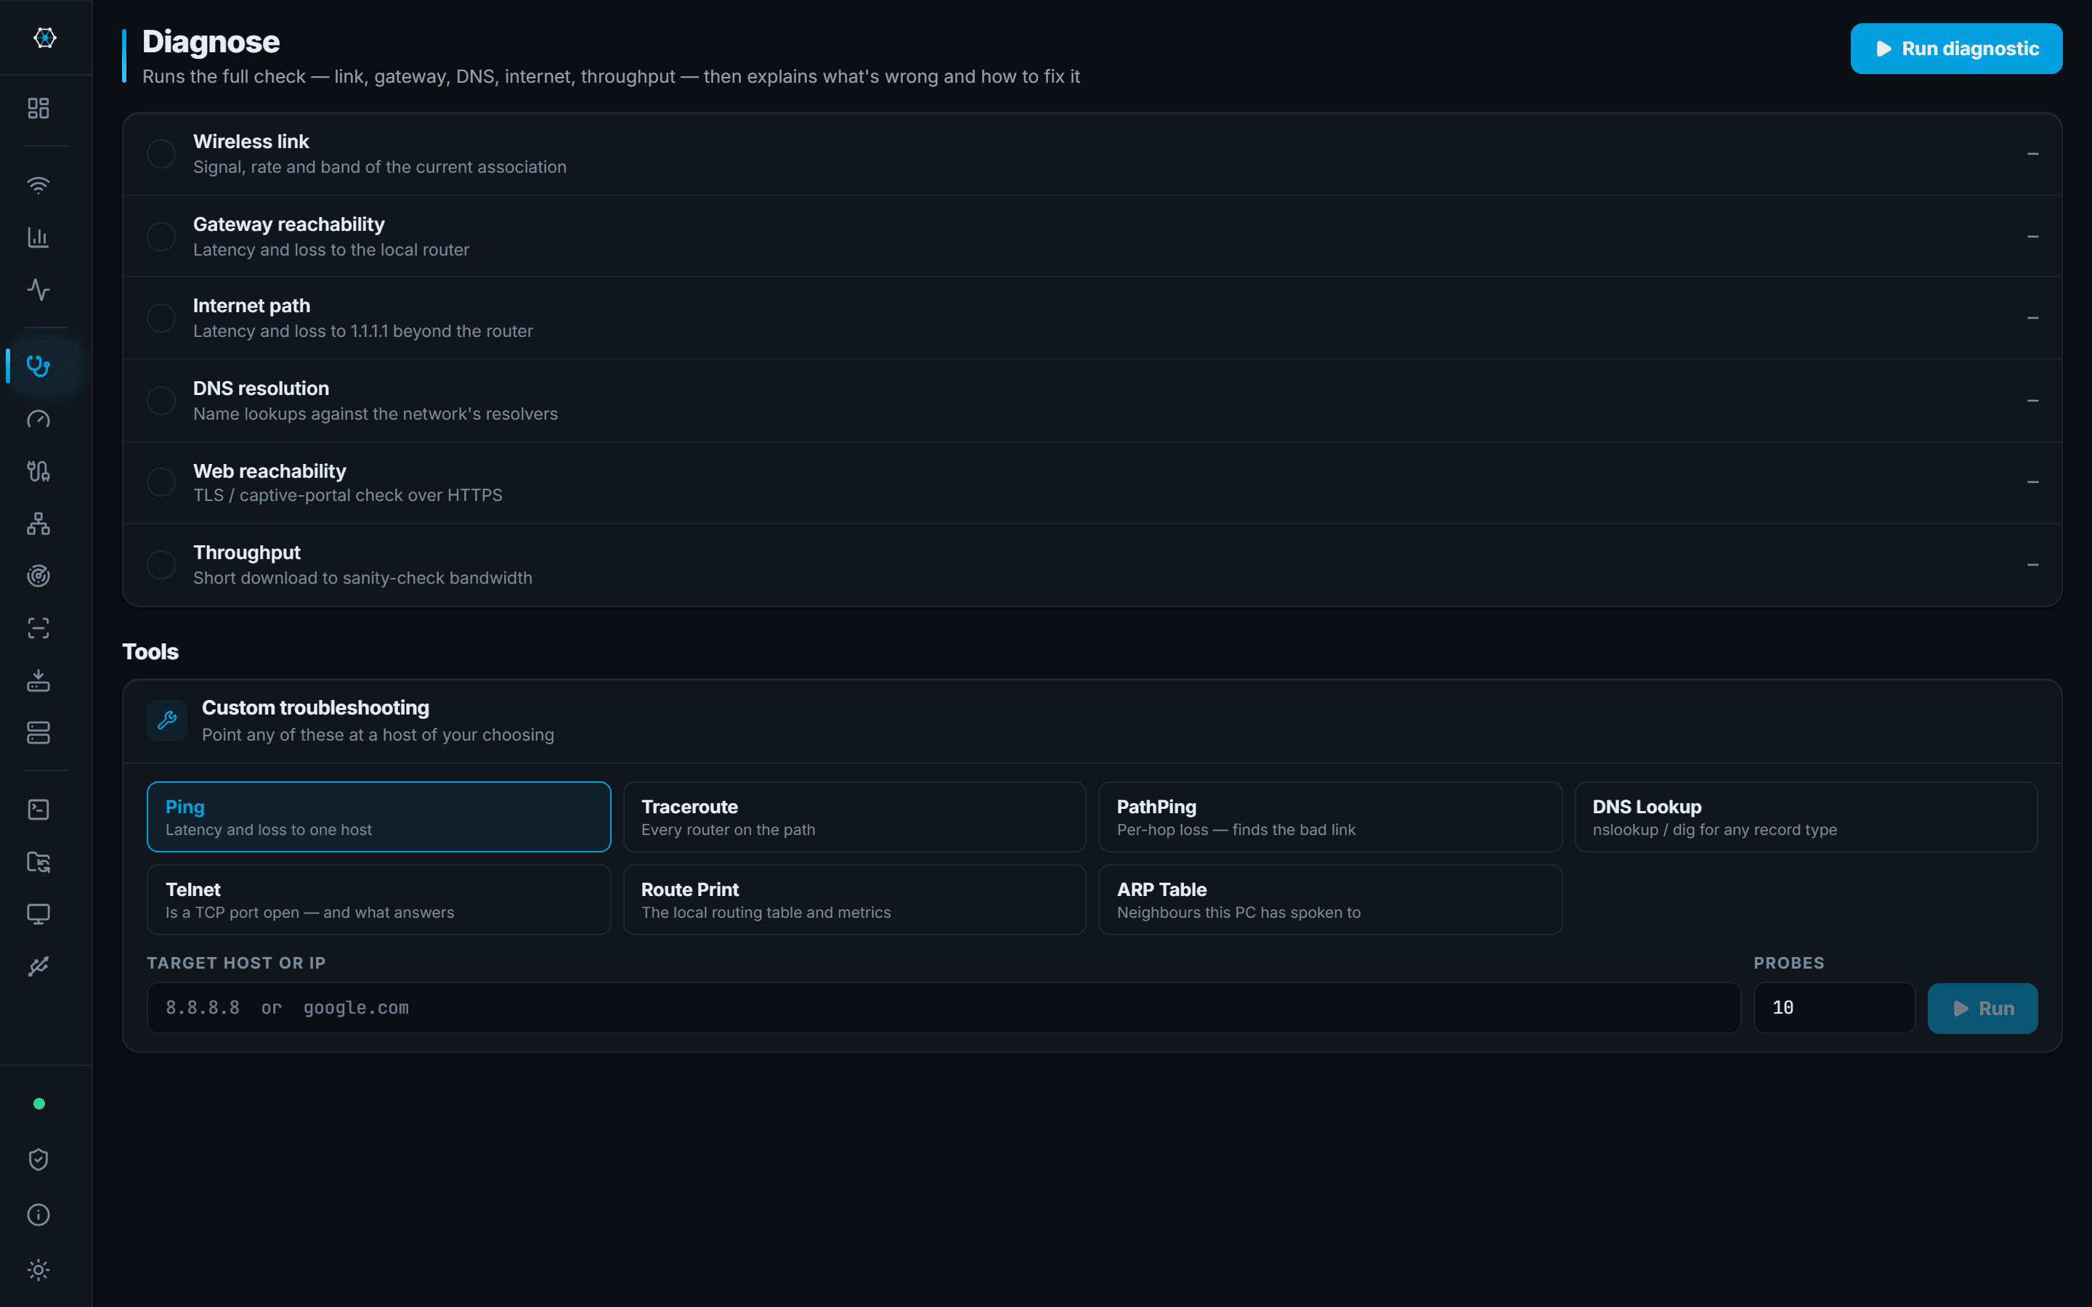The width and height of the screenshot is (2092, 1307).
Task: Click the TARGET HOST OR IP label
Action: coord(236,963)
